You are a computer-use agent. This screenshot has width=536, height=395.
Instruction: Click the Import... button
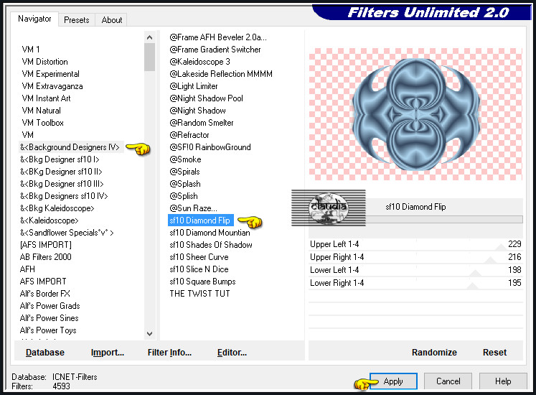click(x=108, y=352)
